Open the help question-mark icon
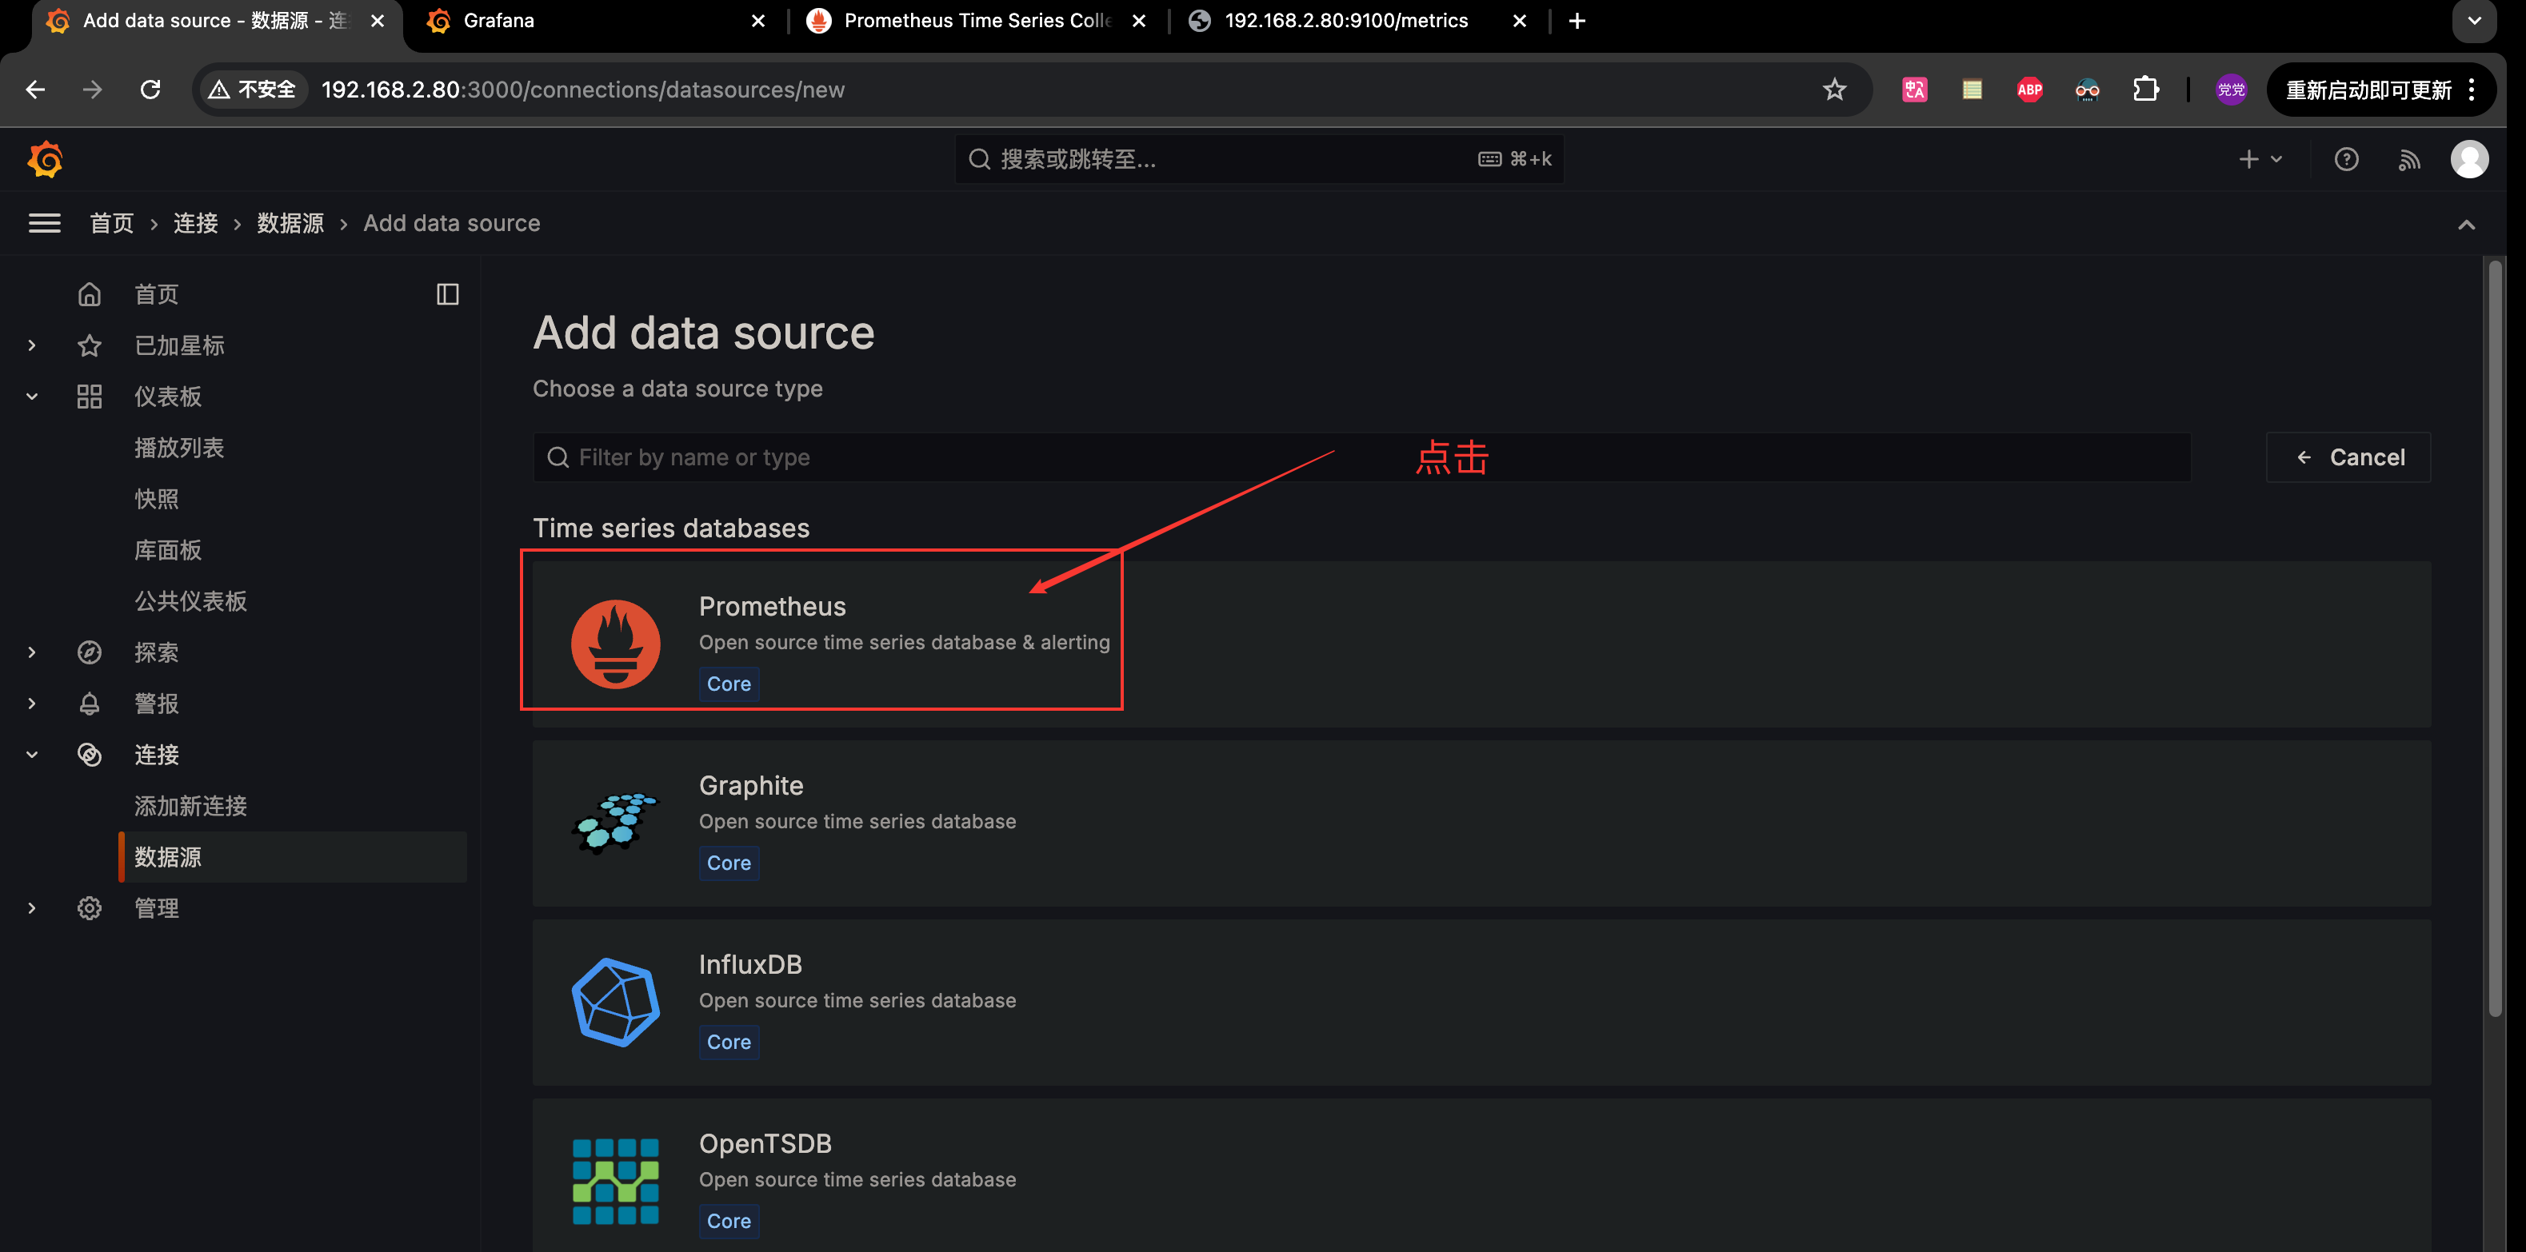Image resolution: width=2526 pixels, height=1252 pixels. coord(2345,159)
